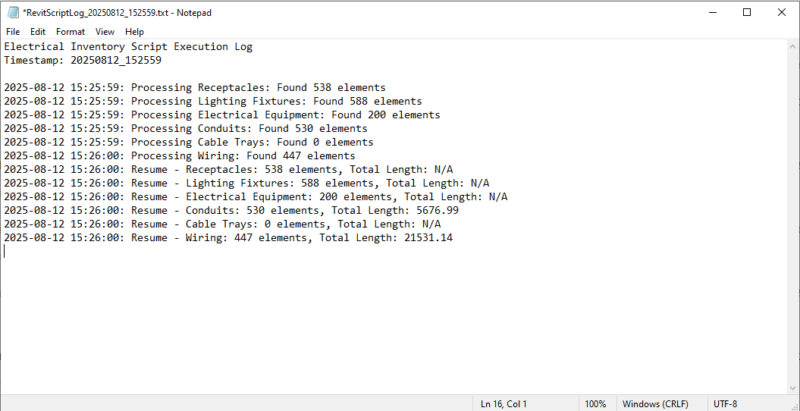Click the Processing Cable Trays log line

(x=188, y=143)
